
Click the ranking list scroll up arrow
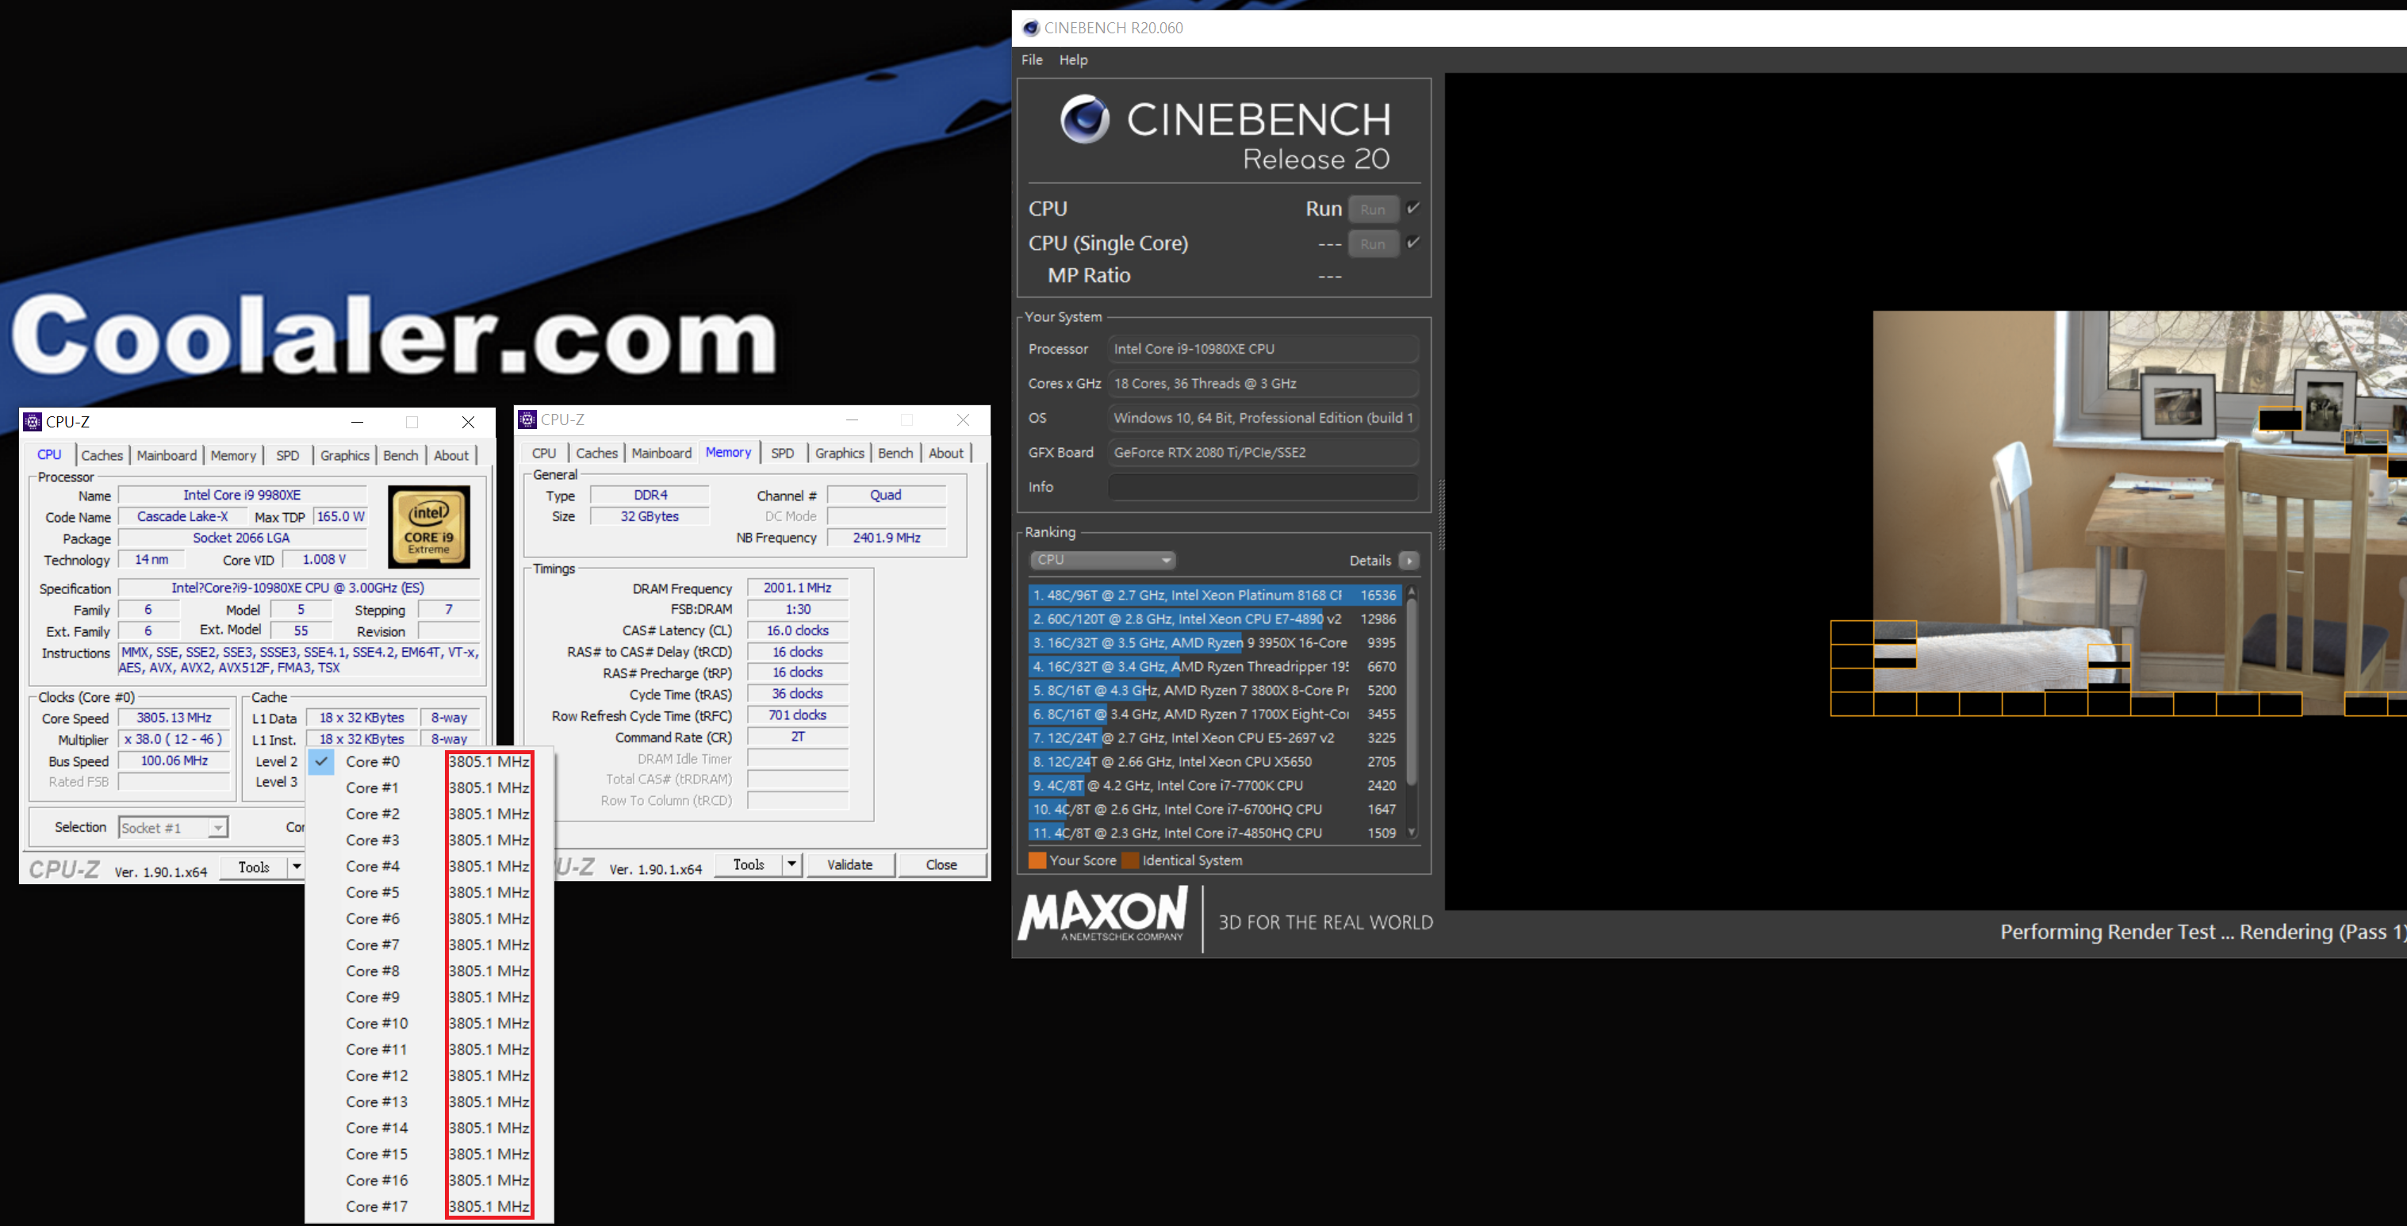click(1412, 592)
